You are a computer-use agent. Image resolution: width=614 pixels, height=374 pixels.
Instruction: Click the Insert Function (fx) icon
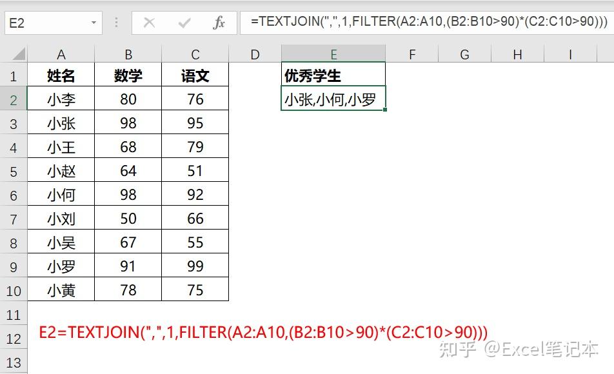[219, 23]
